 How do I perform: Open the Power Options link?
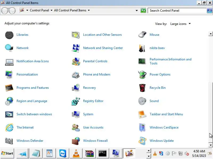coord(160,74)
